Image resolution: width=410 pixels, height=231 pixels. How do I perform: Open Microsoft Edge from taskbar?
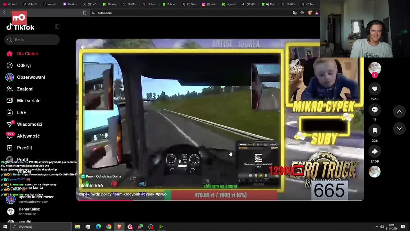pyautogui.click(x=98, y=227)
